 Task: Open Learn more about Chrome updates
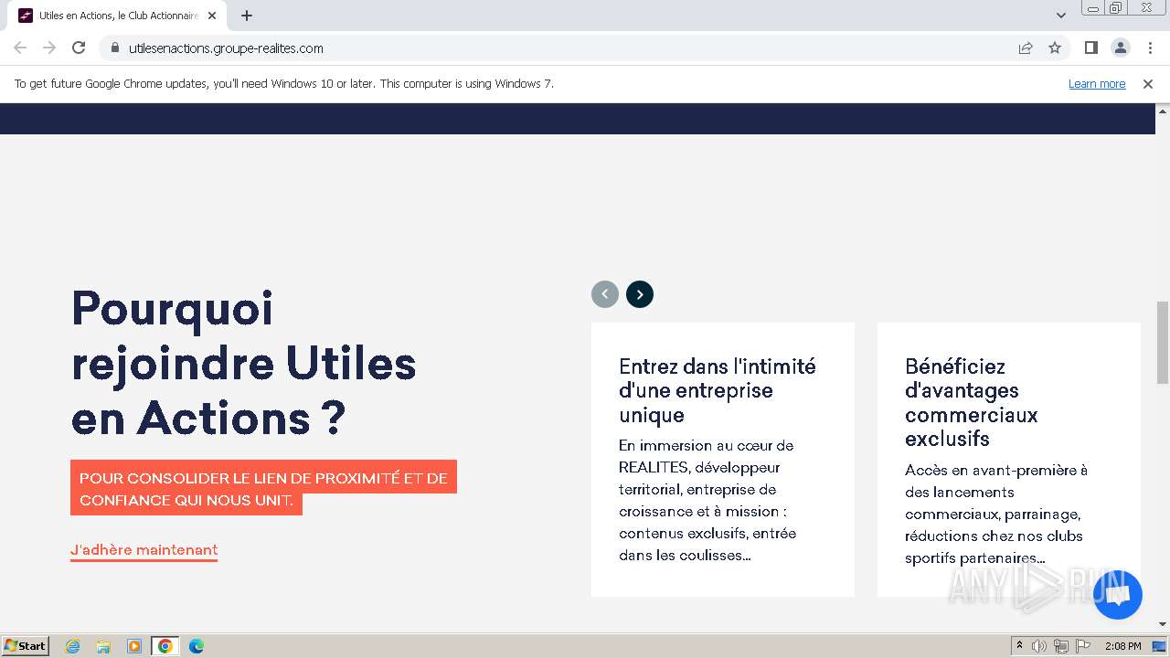[x=1097, y=83]
